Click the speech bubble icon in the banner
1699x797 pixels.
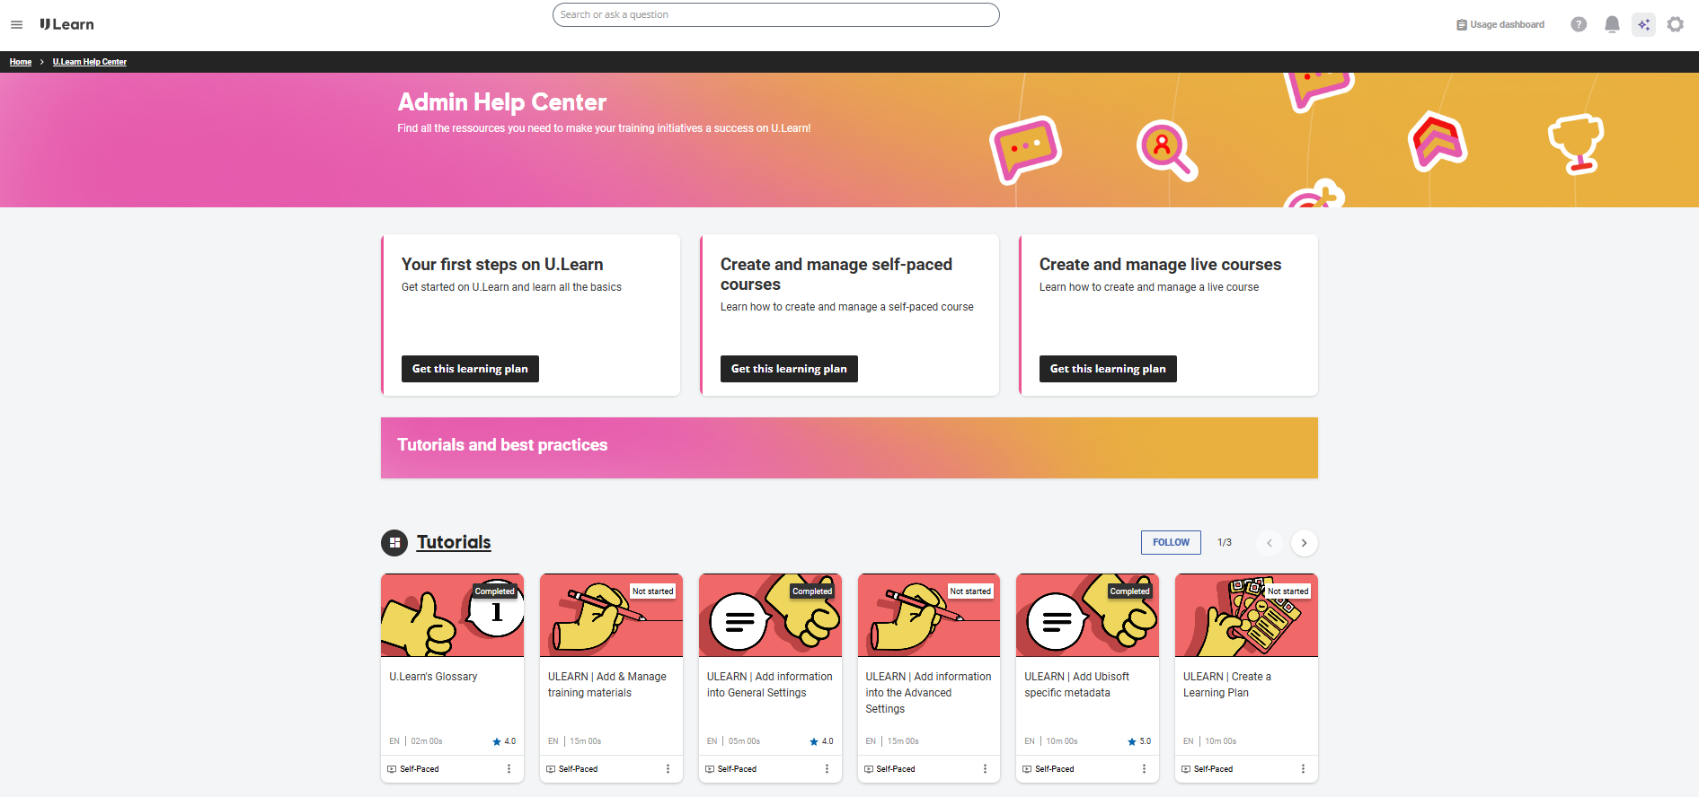[x=1025, y=149]
